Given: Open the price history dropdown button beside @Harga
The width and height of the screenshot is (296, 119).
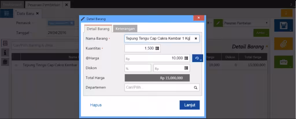Looking at the screenshot, I should 198,58.
